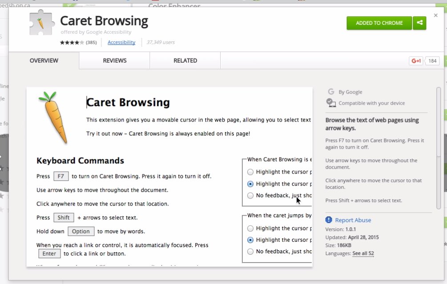Image resolution: width=447 pixels, height=284 pixels.
Task: Switch to the Related tab
Action: point(185,61)
